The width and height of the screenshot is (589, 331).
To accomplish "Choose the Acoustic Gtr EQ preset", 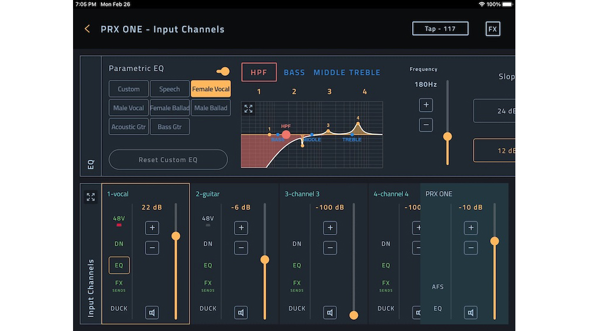I will click(x=128, y=127).
